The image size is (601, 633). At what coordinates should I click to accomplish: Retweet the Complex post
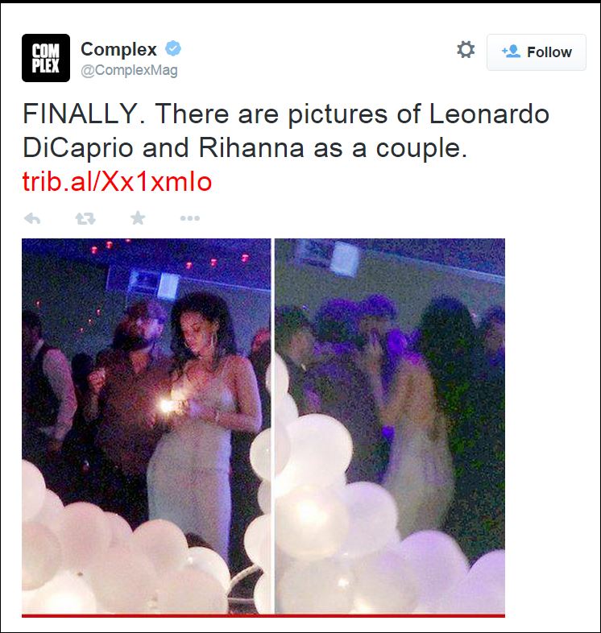(x=85, y=218)
